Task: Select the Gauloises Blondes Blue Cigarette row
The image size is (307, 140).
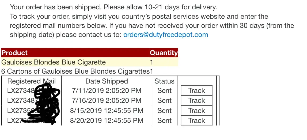Action: pyautogui.click(x=54, y=62)
